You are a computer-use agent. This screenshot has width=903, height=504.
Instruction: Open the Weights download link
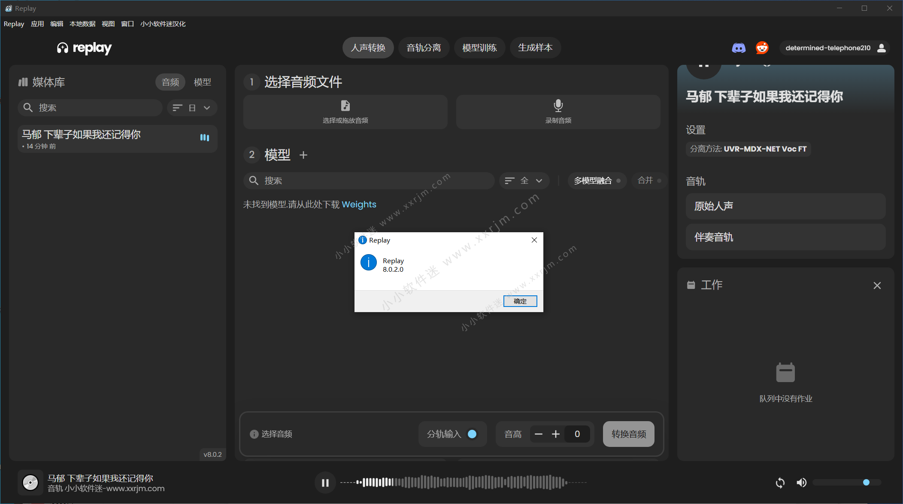359,204
